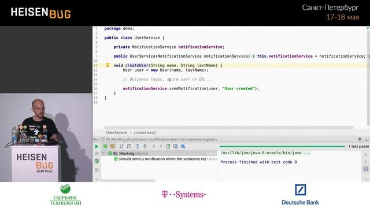Click the createUser method name

(x=136, y=65)
